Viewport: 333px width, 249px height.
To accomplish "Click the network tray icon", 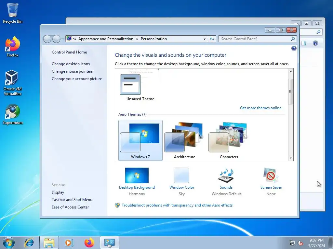I will click(292, 243).
